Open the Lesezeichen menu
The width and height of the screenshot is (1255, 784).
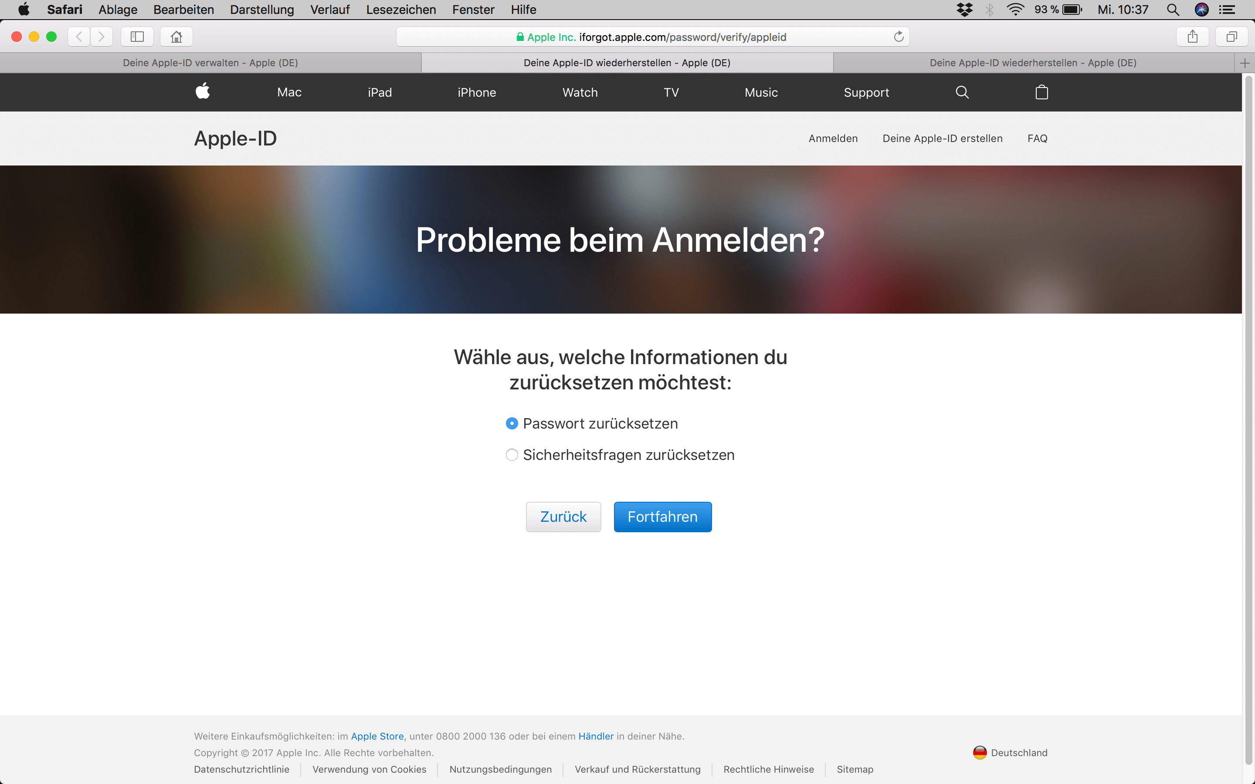point(400,10)
